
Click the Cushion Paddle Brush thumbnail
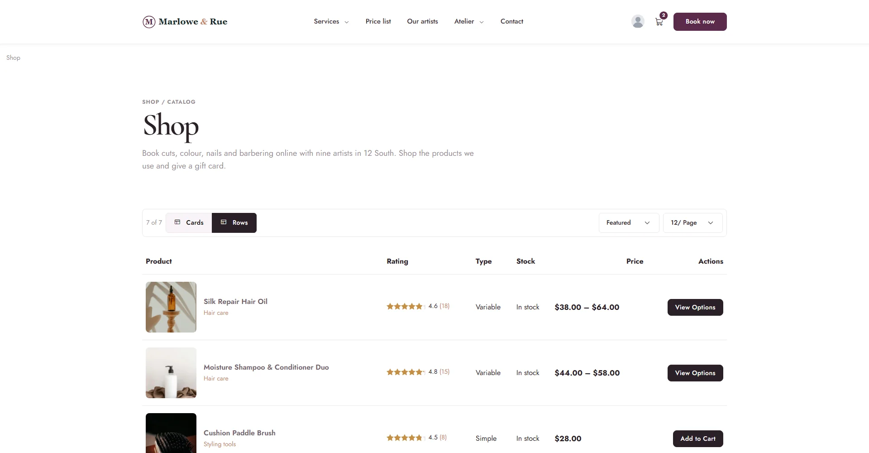coord(171,433)
